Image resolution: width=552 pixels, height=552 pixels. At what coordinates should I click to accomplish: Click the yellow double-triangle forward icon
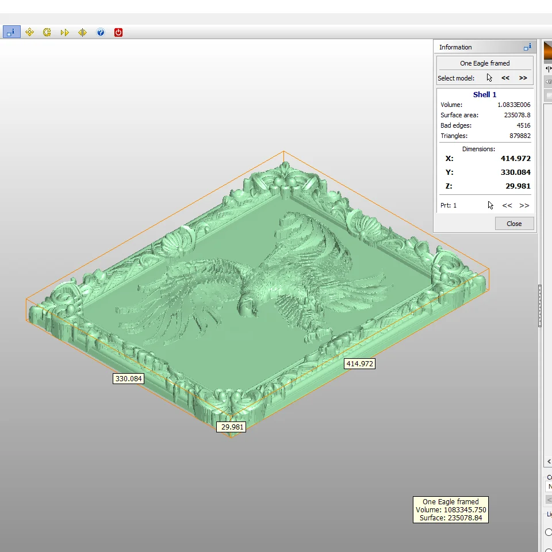pyautogui.click(x=65, y=32)
